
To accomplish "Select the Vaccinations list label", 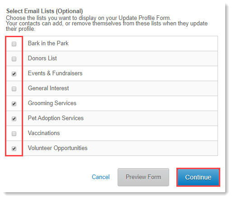I will (x=44, y=133).
